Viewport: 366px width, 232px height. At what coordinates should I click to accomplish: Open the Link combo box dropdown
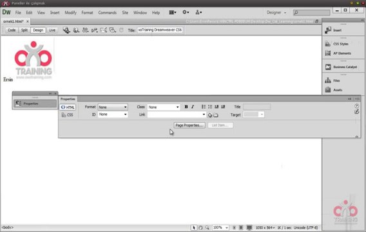tap(204, 114)
